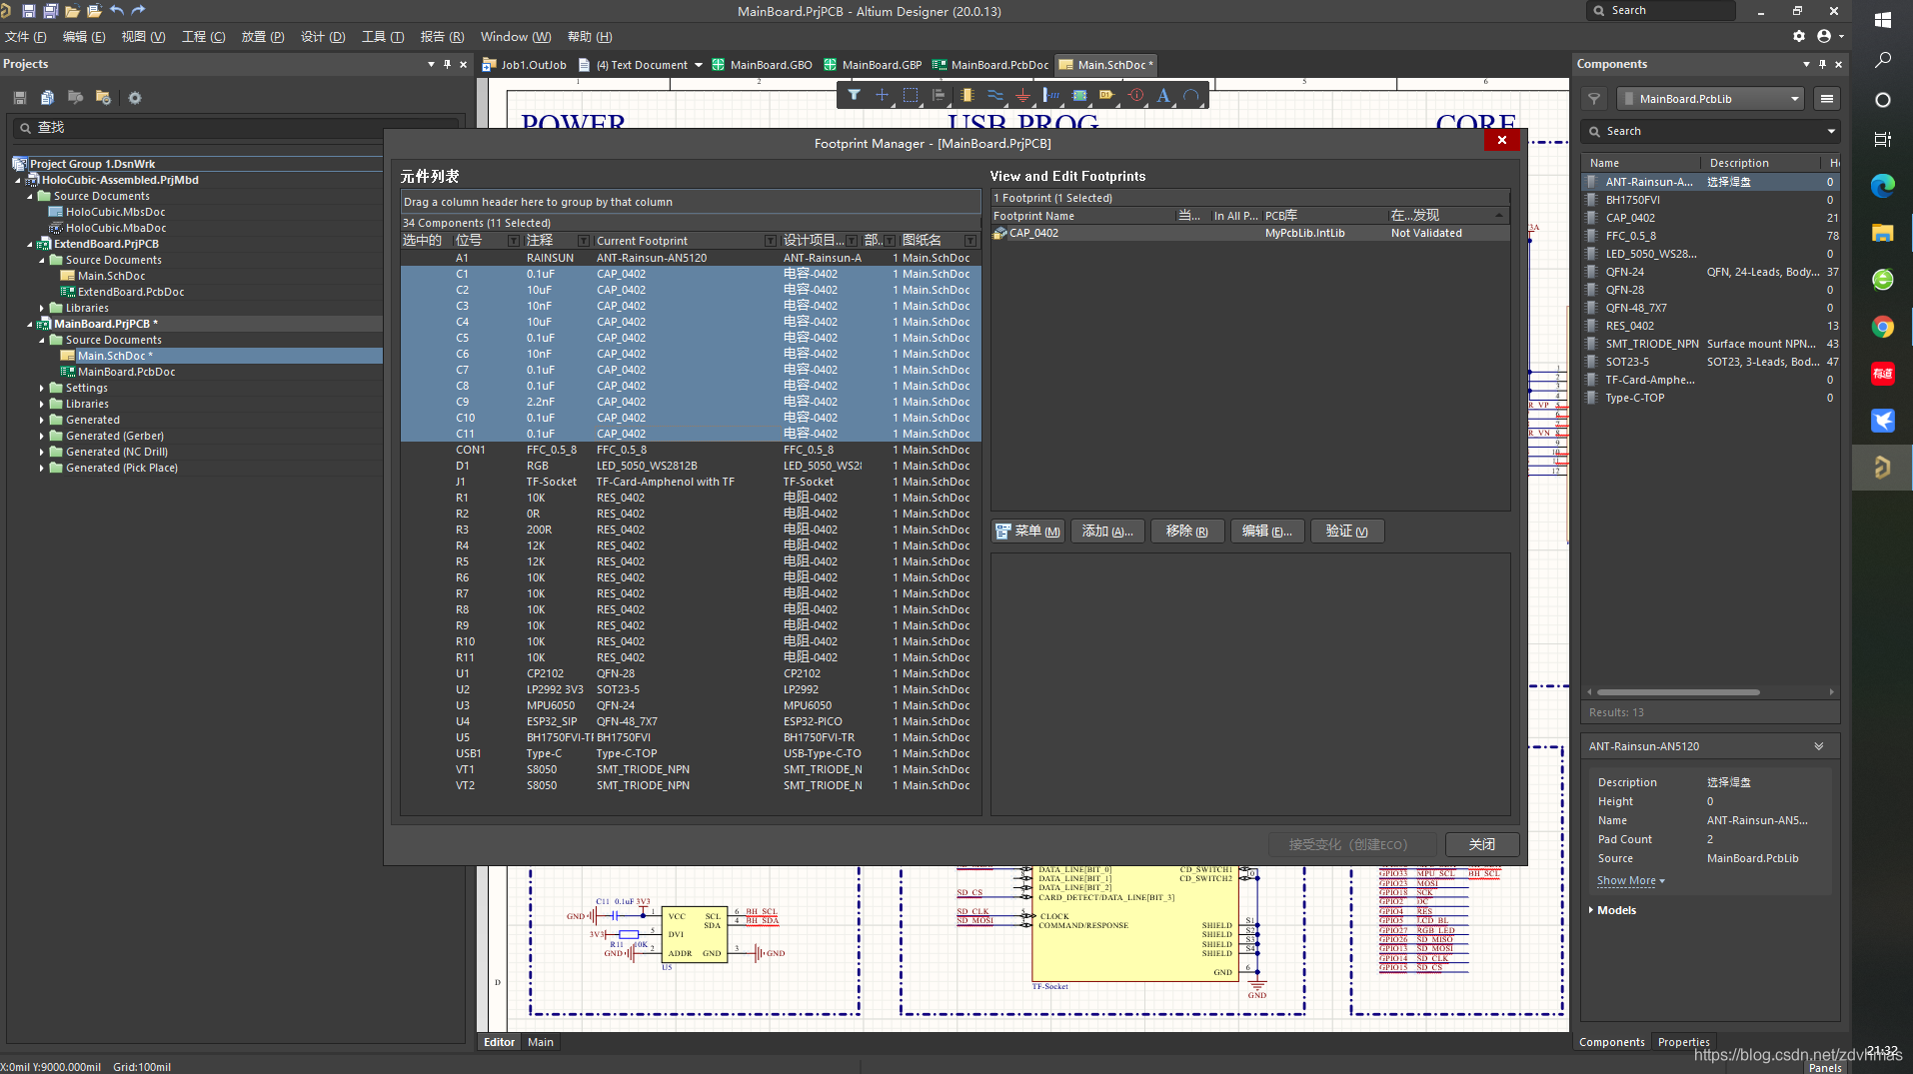
Task: Open Altium settings gear at top right
Action: pyautogui.click(x=1799, y=36)
